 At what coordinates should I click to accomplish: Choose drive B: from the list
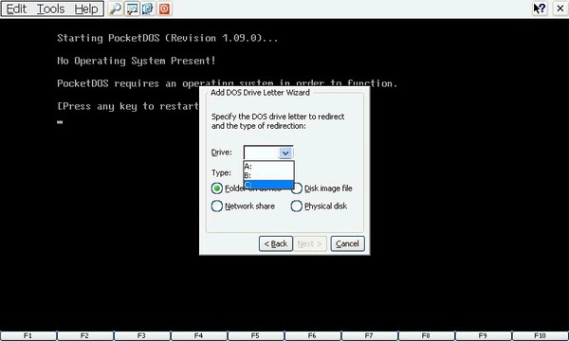tap(268, 175)
